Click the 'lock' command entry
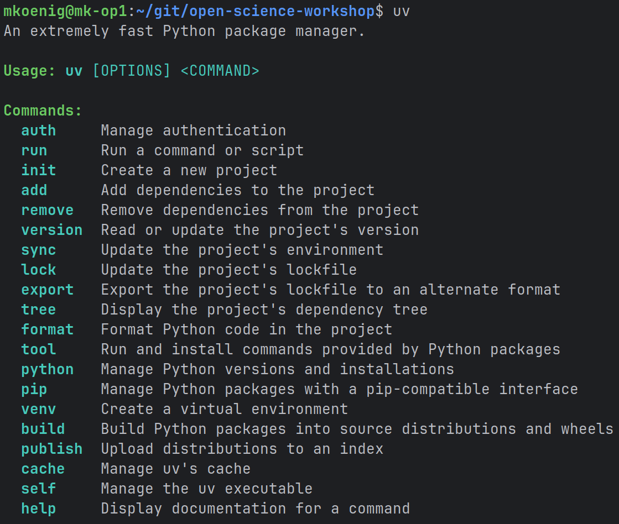Screen dimensions: 619x524 click(x=39, y=270)
